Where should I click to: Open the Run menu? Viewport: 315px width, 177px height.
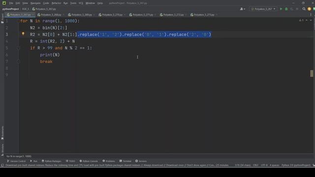click(x=65, y=3)
